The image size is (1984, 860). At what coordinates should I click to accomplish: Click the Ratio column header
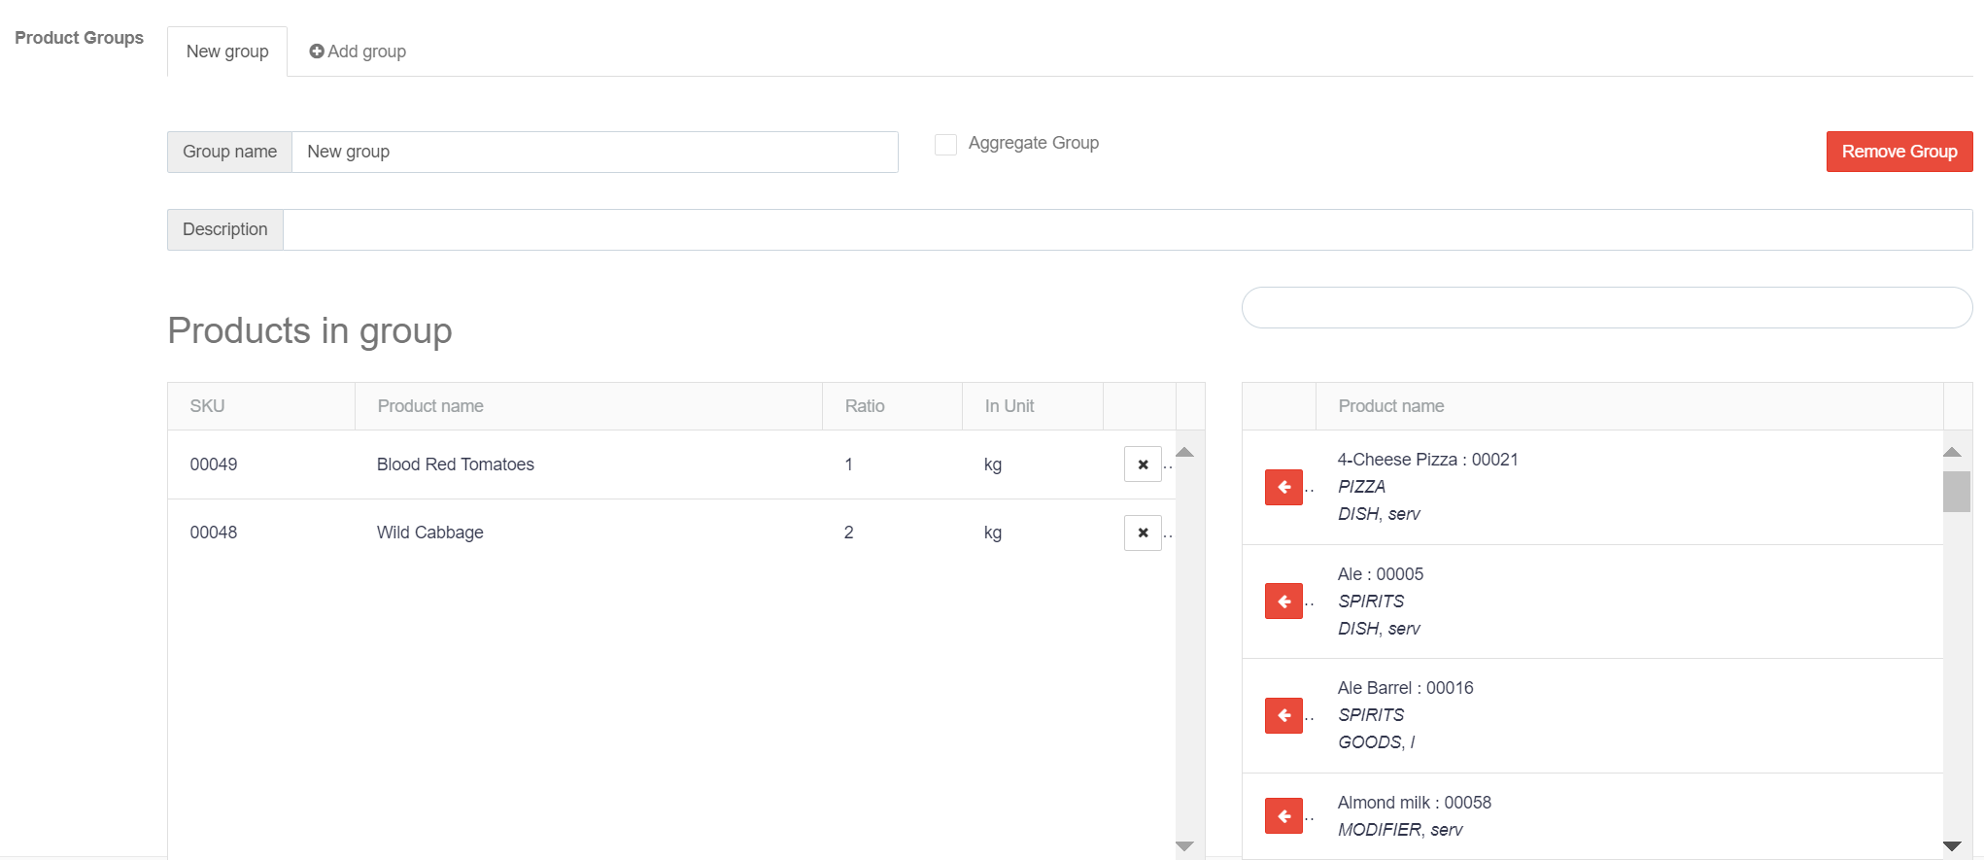click(864, 406)
